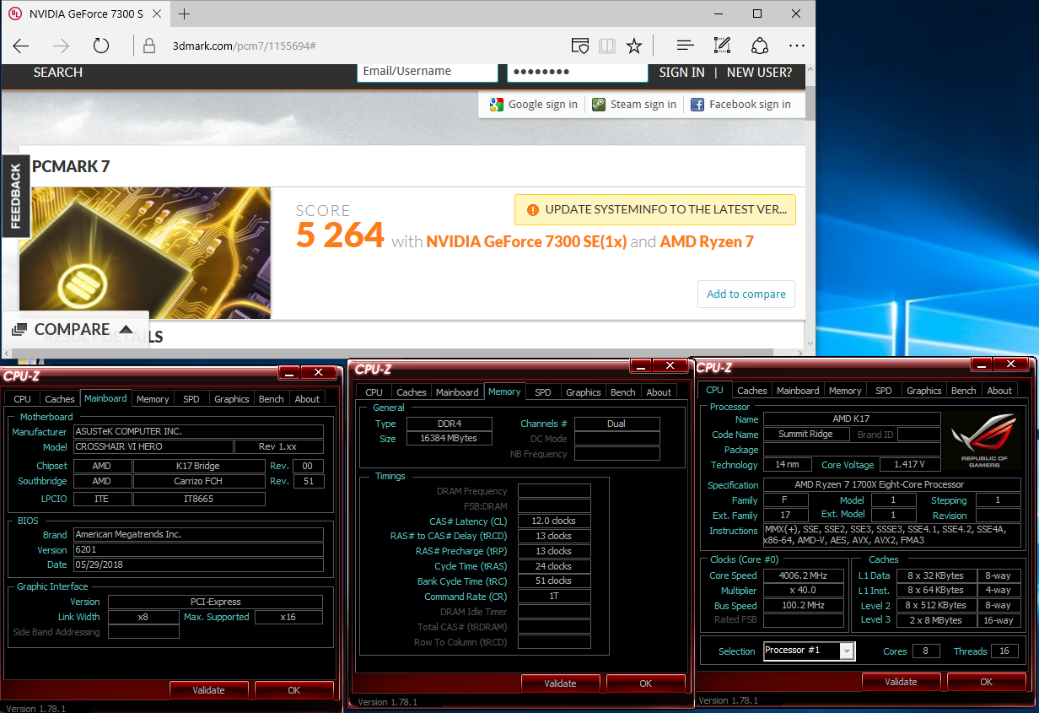This screenshot has width=1039, height=713.
Task: Switch to CPU tab in Mainboard CPU-Z window
Action: [23, 399]
